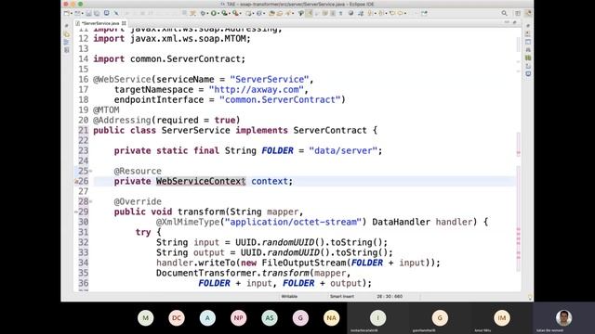Click the 26 : 30 : 660 cursor position

[390, 297]
